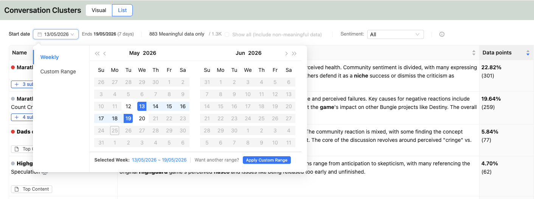Select May 20 in calendar
This screenshot has width=534, height=199.
pyautogui.click(x=142, y=118)
